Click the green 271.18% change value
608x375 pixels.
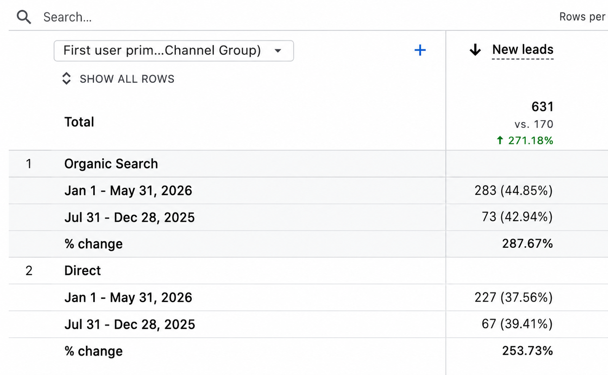[525, 140]
